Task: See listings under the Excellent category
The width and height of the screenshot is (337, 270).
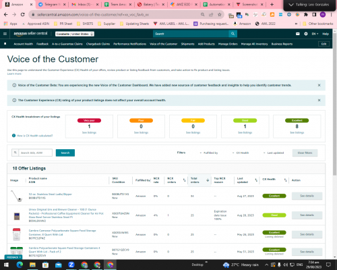Action: [x=297, y=132]
